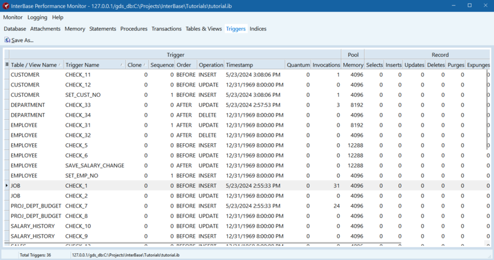Click the Operation column header
The height and width of the screenshot is (260, 494).
211,65
